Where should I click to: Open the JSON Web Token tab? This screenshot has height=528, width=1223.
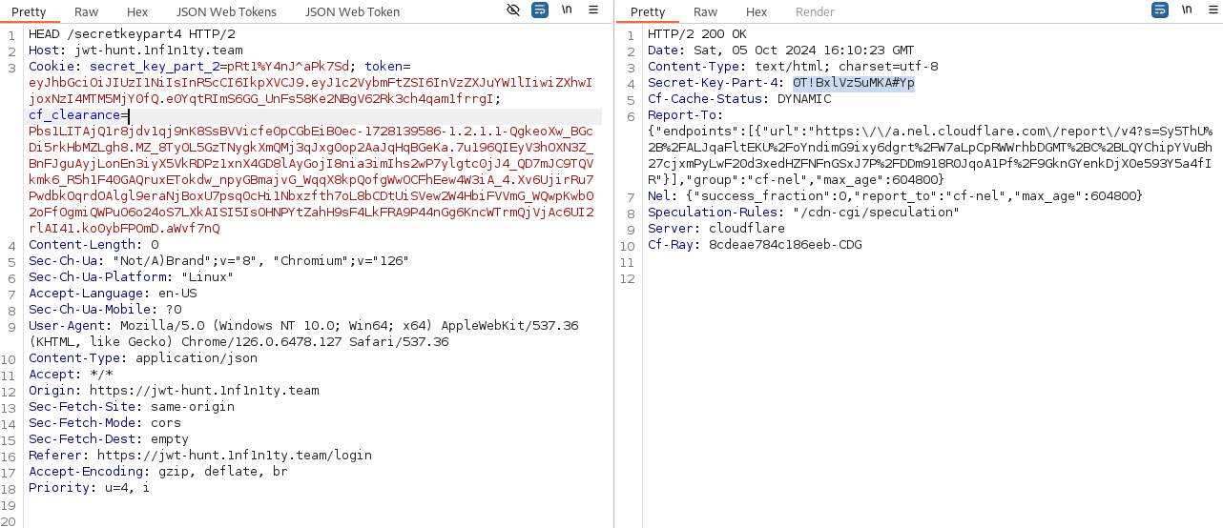coord(352,12)
